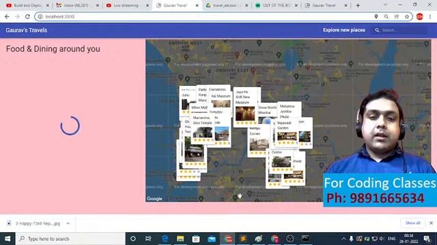Open File Explorer from taskbar

click(x=180, y=239)
